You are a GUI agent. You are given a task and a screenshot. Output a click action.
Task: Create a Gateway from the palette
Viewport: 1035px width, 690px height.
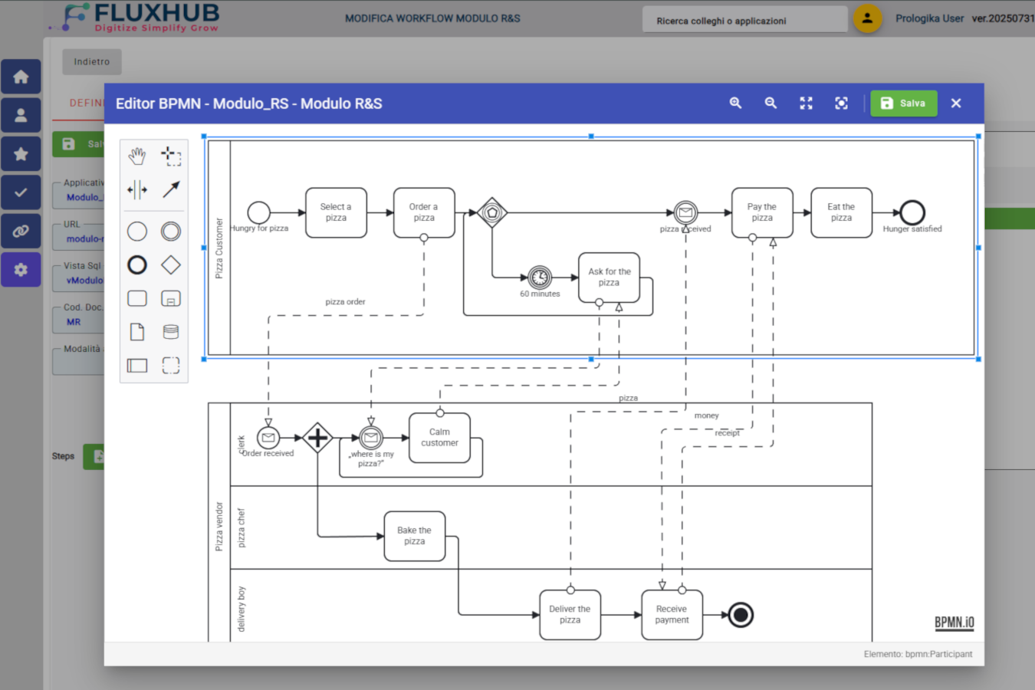pyautogui.click(x=170, y=264)
